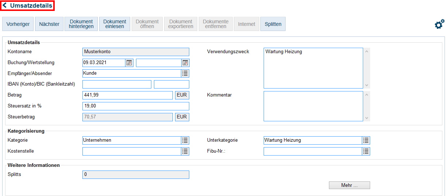Click the Kategorisierung section heading
This screenshot has height=196, width=446.
(x=26, y=131)
